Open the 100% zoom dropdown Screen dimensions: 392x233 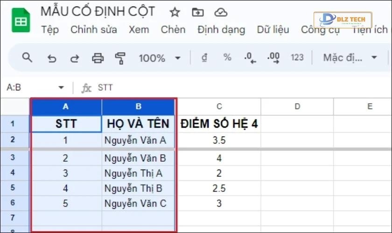point(159,58)
